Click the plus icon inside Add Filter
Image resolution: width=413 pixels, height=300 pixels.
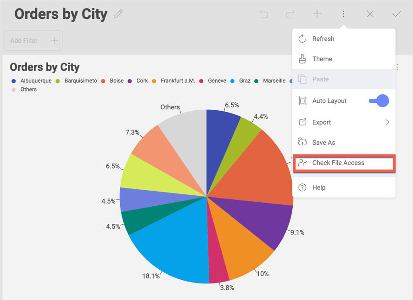54,40
